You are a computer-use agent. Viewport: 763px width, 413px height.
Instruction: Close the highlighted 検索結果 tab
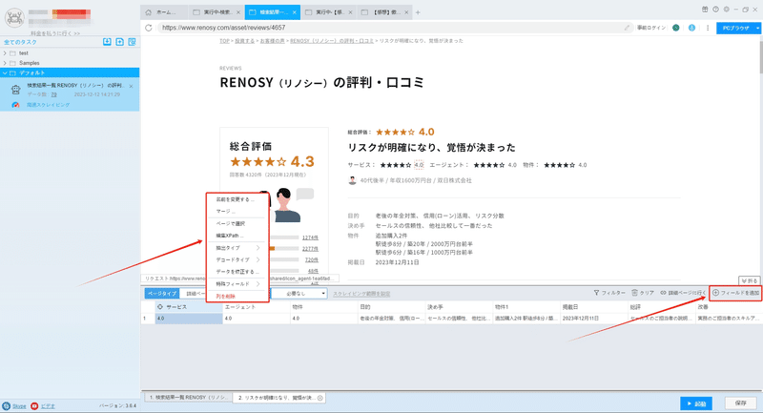[295, 12]
